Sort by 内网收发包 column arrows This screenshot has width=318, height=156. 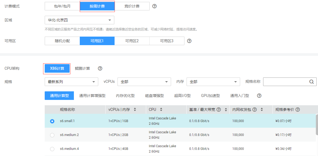coord(262,110)
